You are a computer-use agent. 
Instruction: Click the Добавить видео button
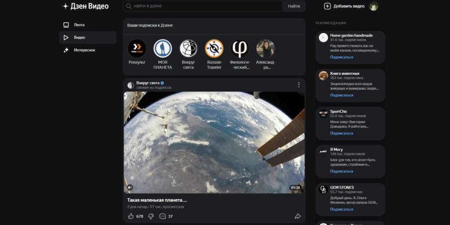click(345, 6)
